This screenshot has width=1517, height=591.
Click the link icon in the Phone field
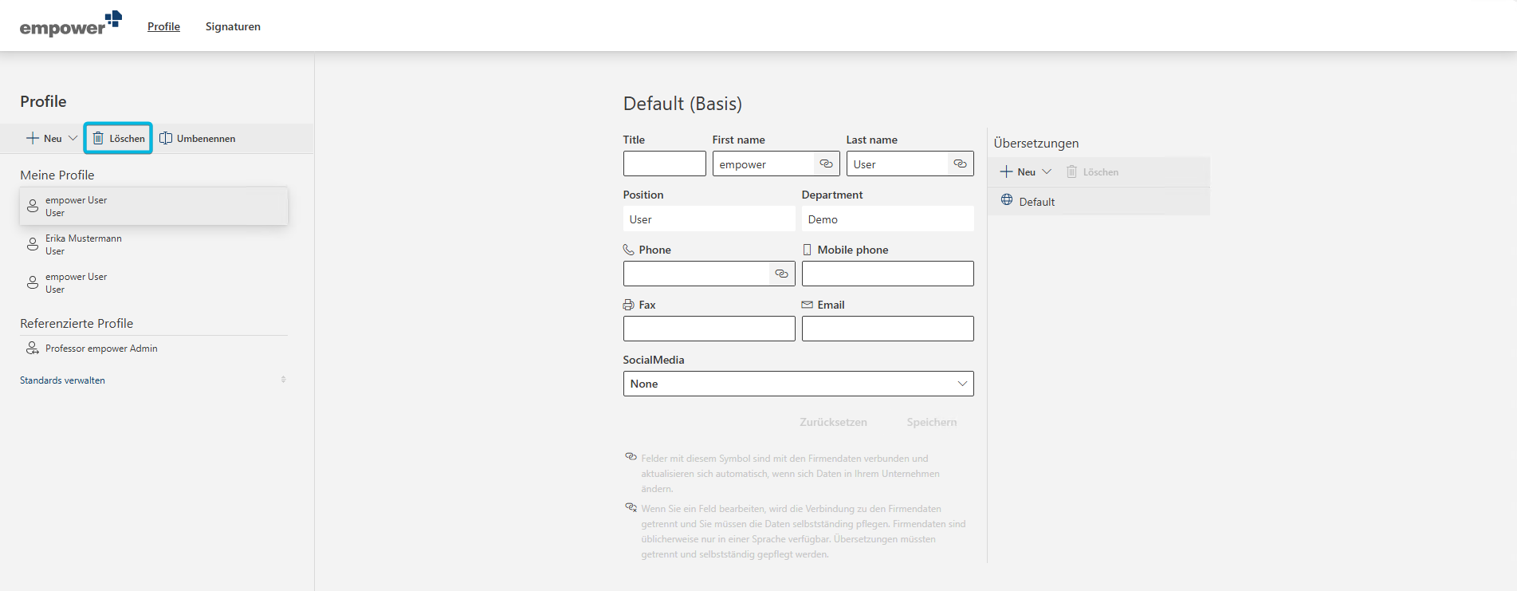(x=782, y=274)
